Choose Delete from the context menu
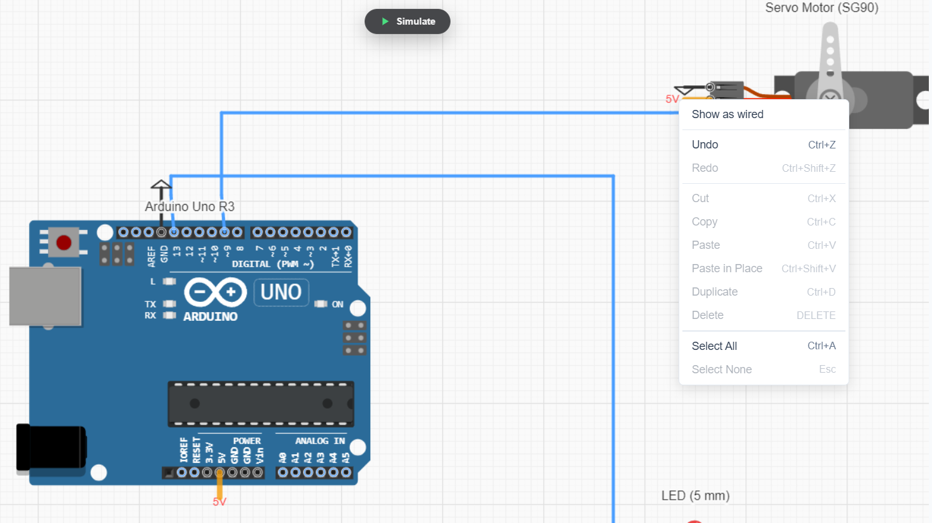 pyautogui.click(x=763, y=315)
